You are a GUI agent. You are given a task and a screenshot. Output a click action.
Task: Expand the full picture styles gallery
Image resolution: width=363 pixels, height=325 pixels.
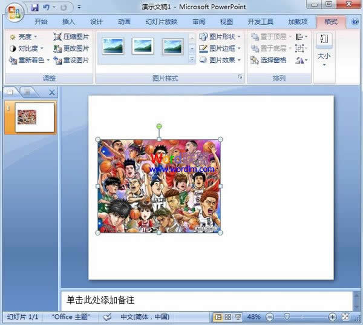click(x=192, y=59)
